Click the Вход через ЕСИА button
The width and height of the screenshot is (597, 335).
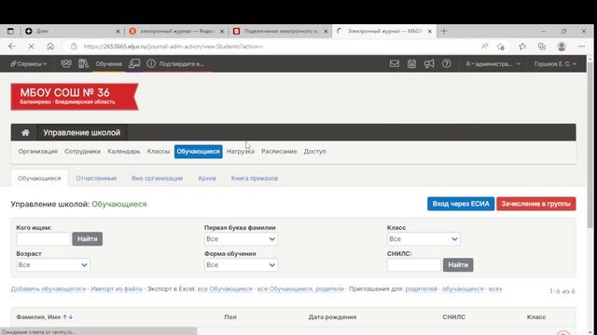click(x=461, y=204)
